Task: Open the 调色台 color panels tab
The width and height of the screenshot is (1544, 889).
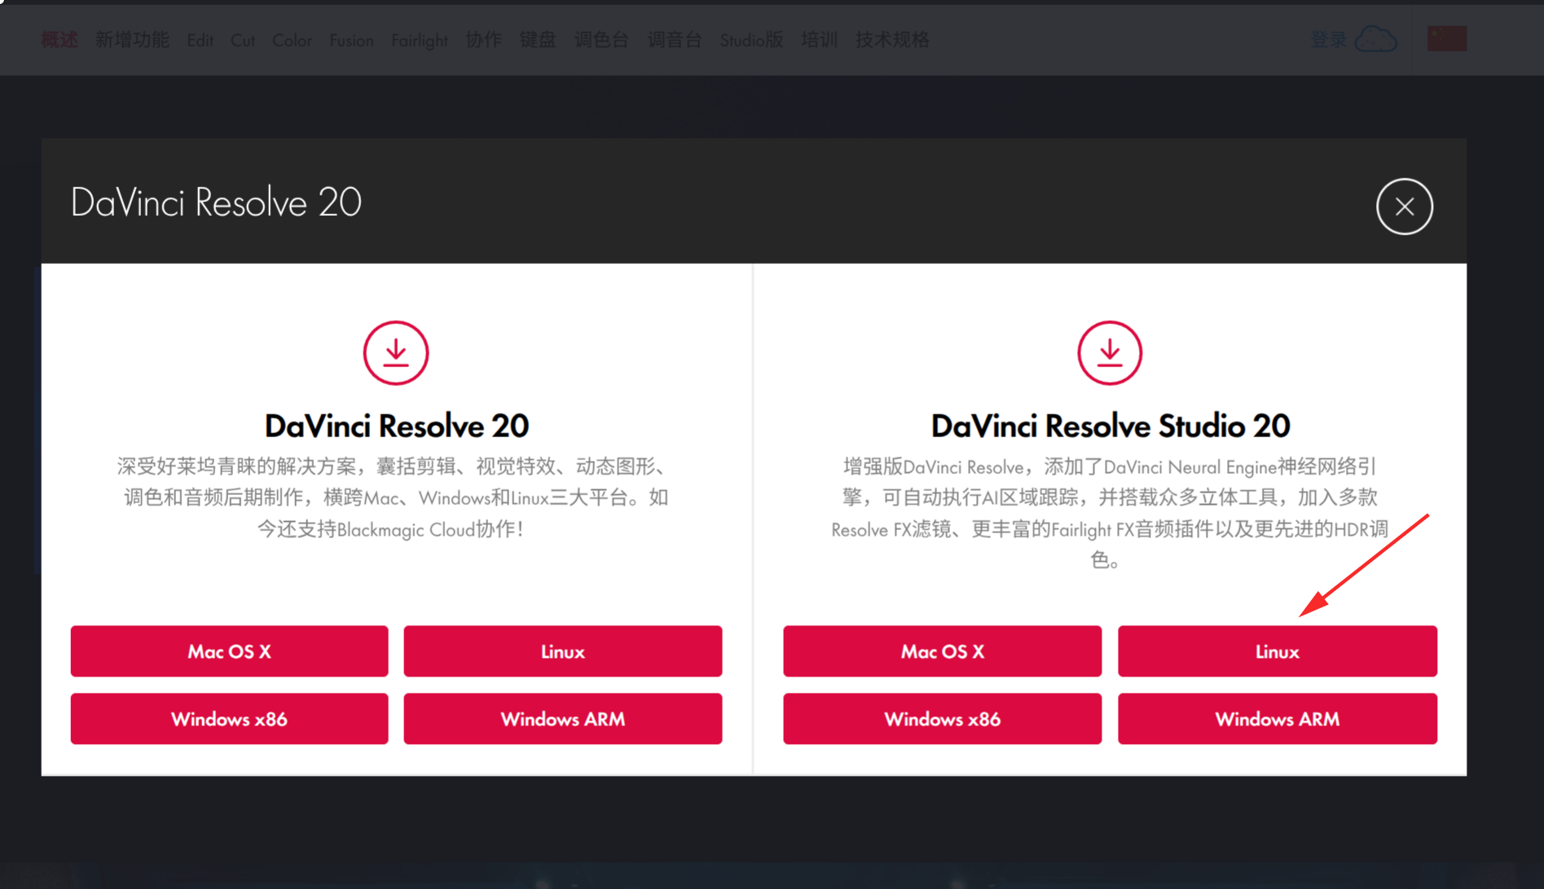Action: click(x=601, y=40)
